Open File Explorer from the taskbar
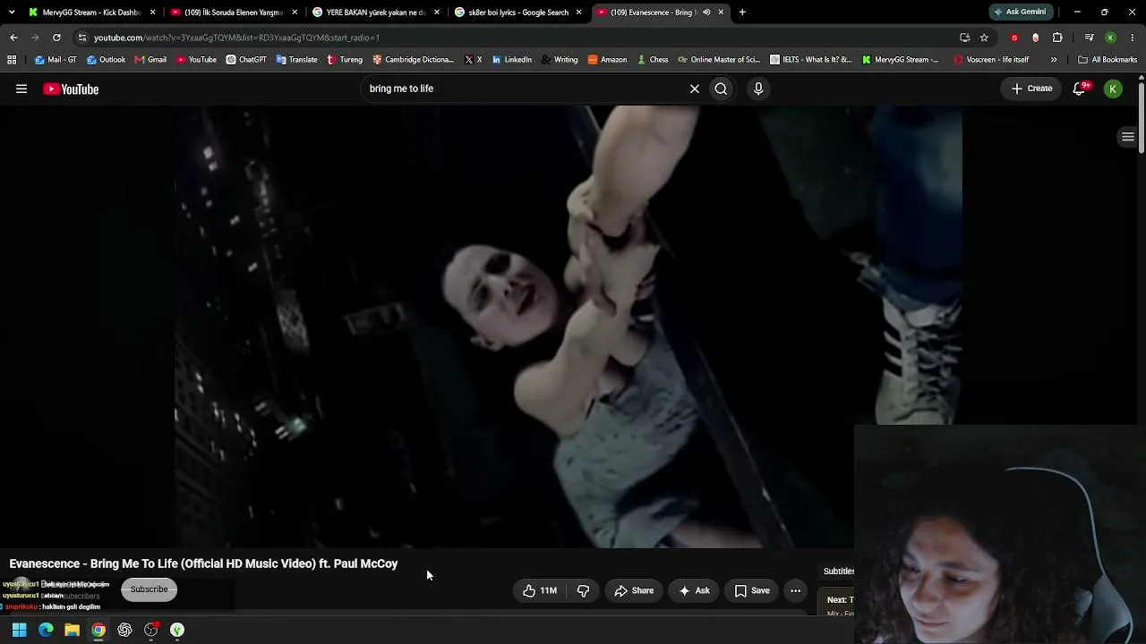This screenshot has height=644, width=1146. click(x=73, y=630)
